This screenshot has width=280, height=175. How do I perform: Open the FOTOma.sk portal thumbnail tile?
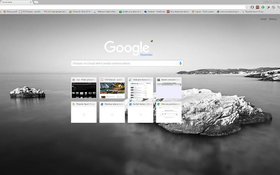[x=112, y=88]
